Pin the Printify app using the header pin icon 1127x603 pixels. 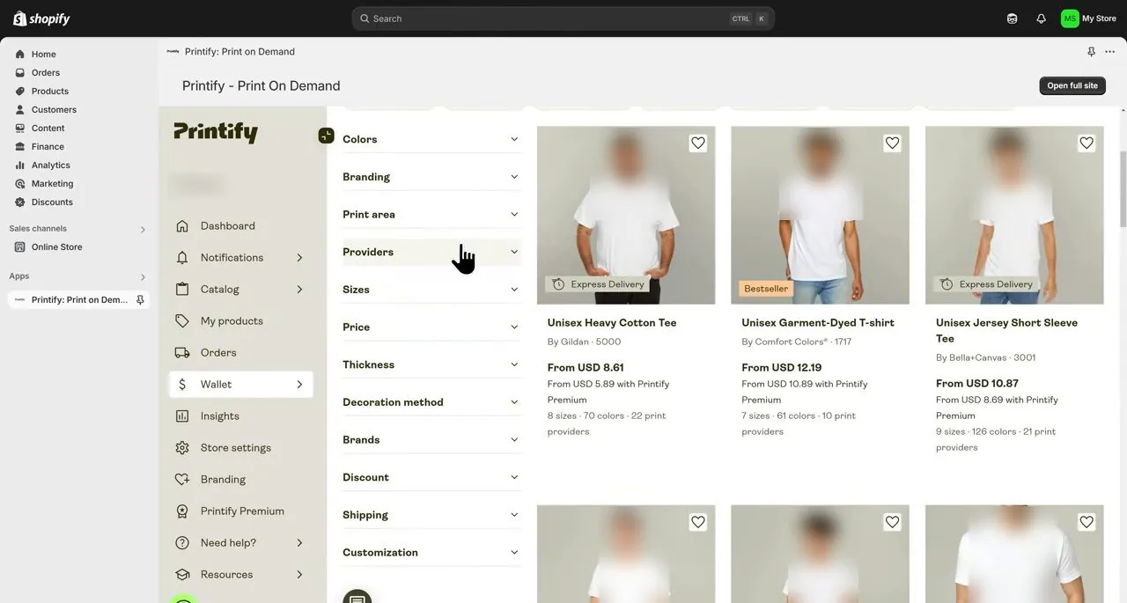[1091, 52]
